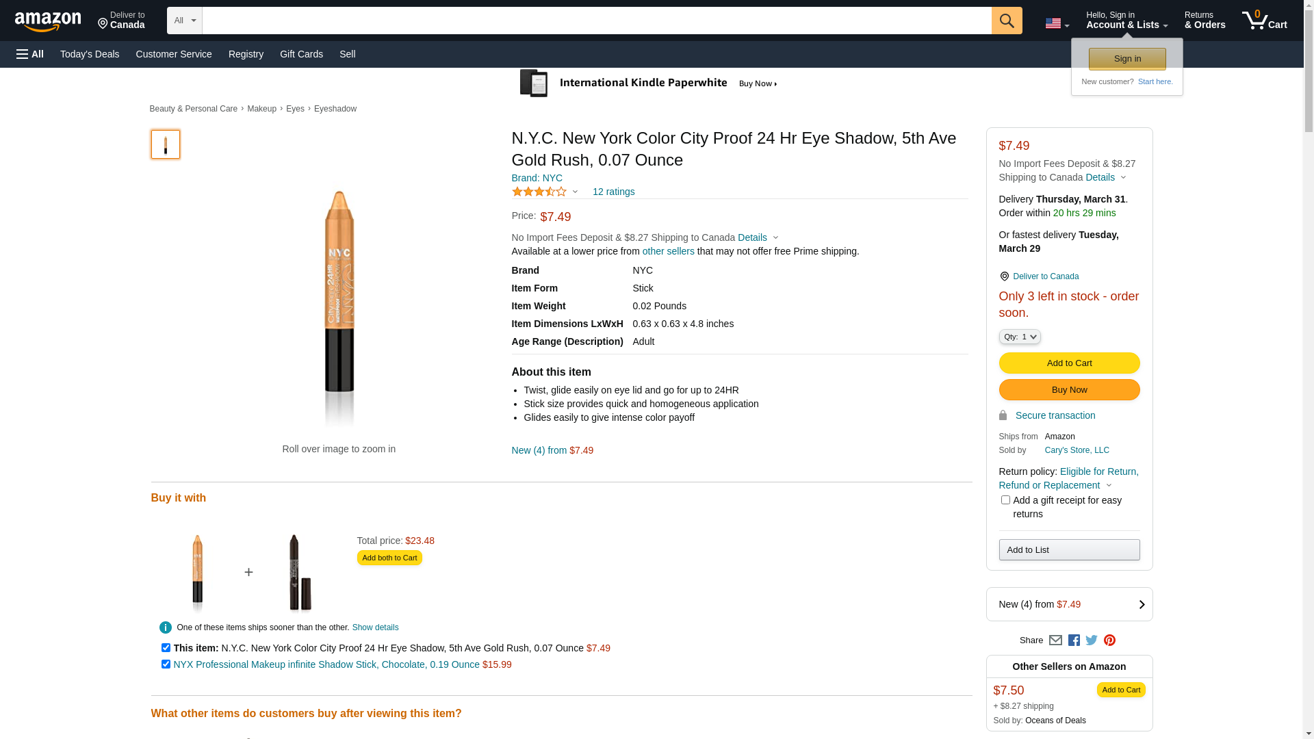Go to Gift Cards in the nav bar
Image resolution: width=1314 pixels, height=739 pixels.
coord(301,54)
